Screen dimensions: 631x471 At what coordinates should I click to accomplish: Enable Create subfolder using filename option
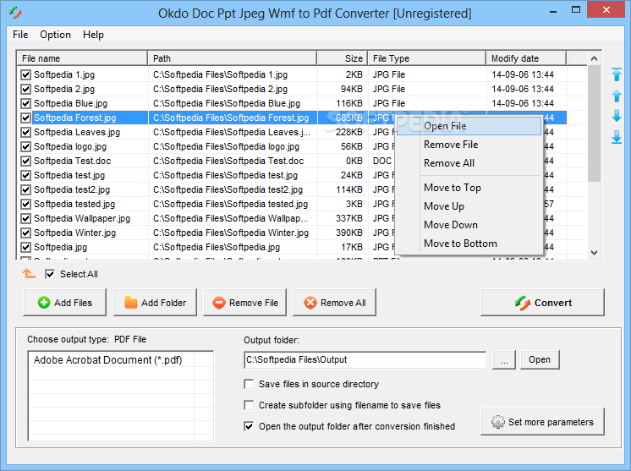249,405
